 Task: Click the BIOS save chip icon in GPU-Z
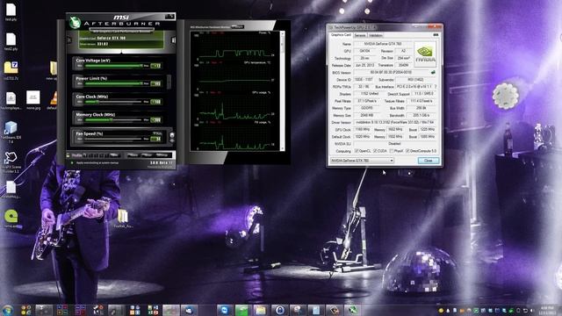433,72
